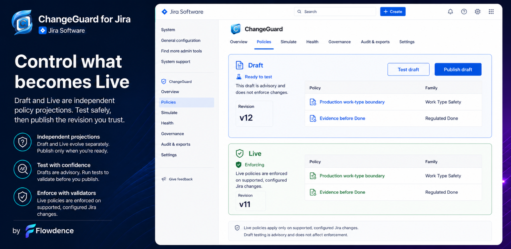Screen dimensions: 511x249
Task: Open the app switcher grid icon
Action: [491, 12]
